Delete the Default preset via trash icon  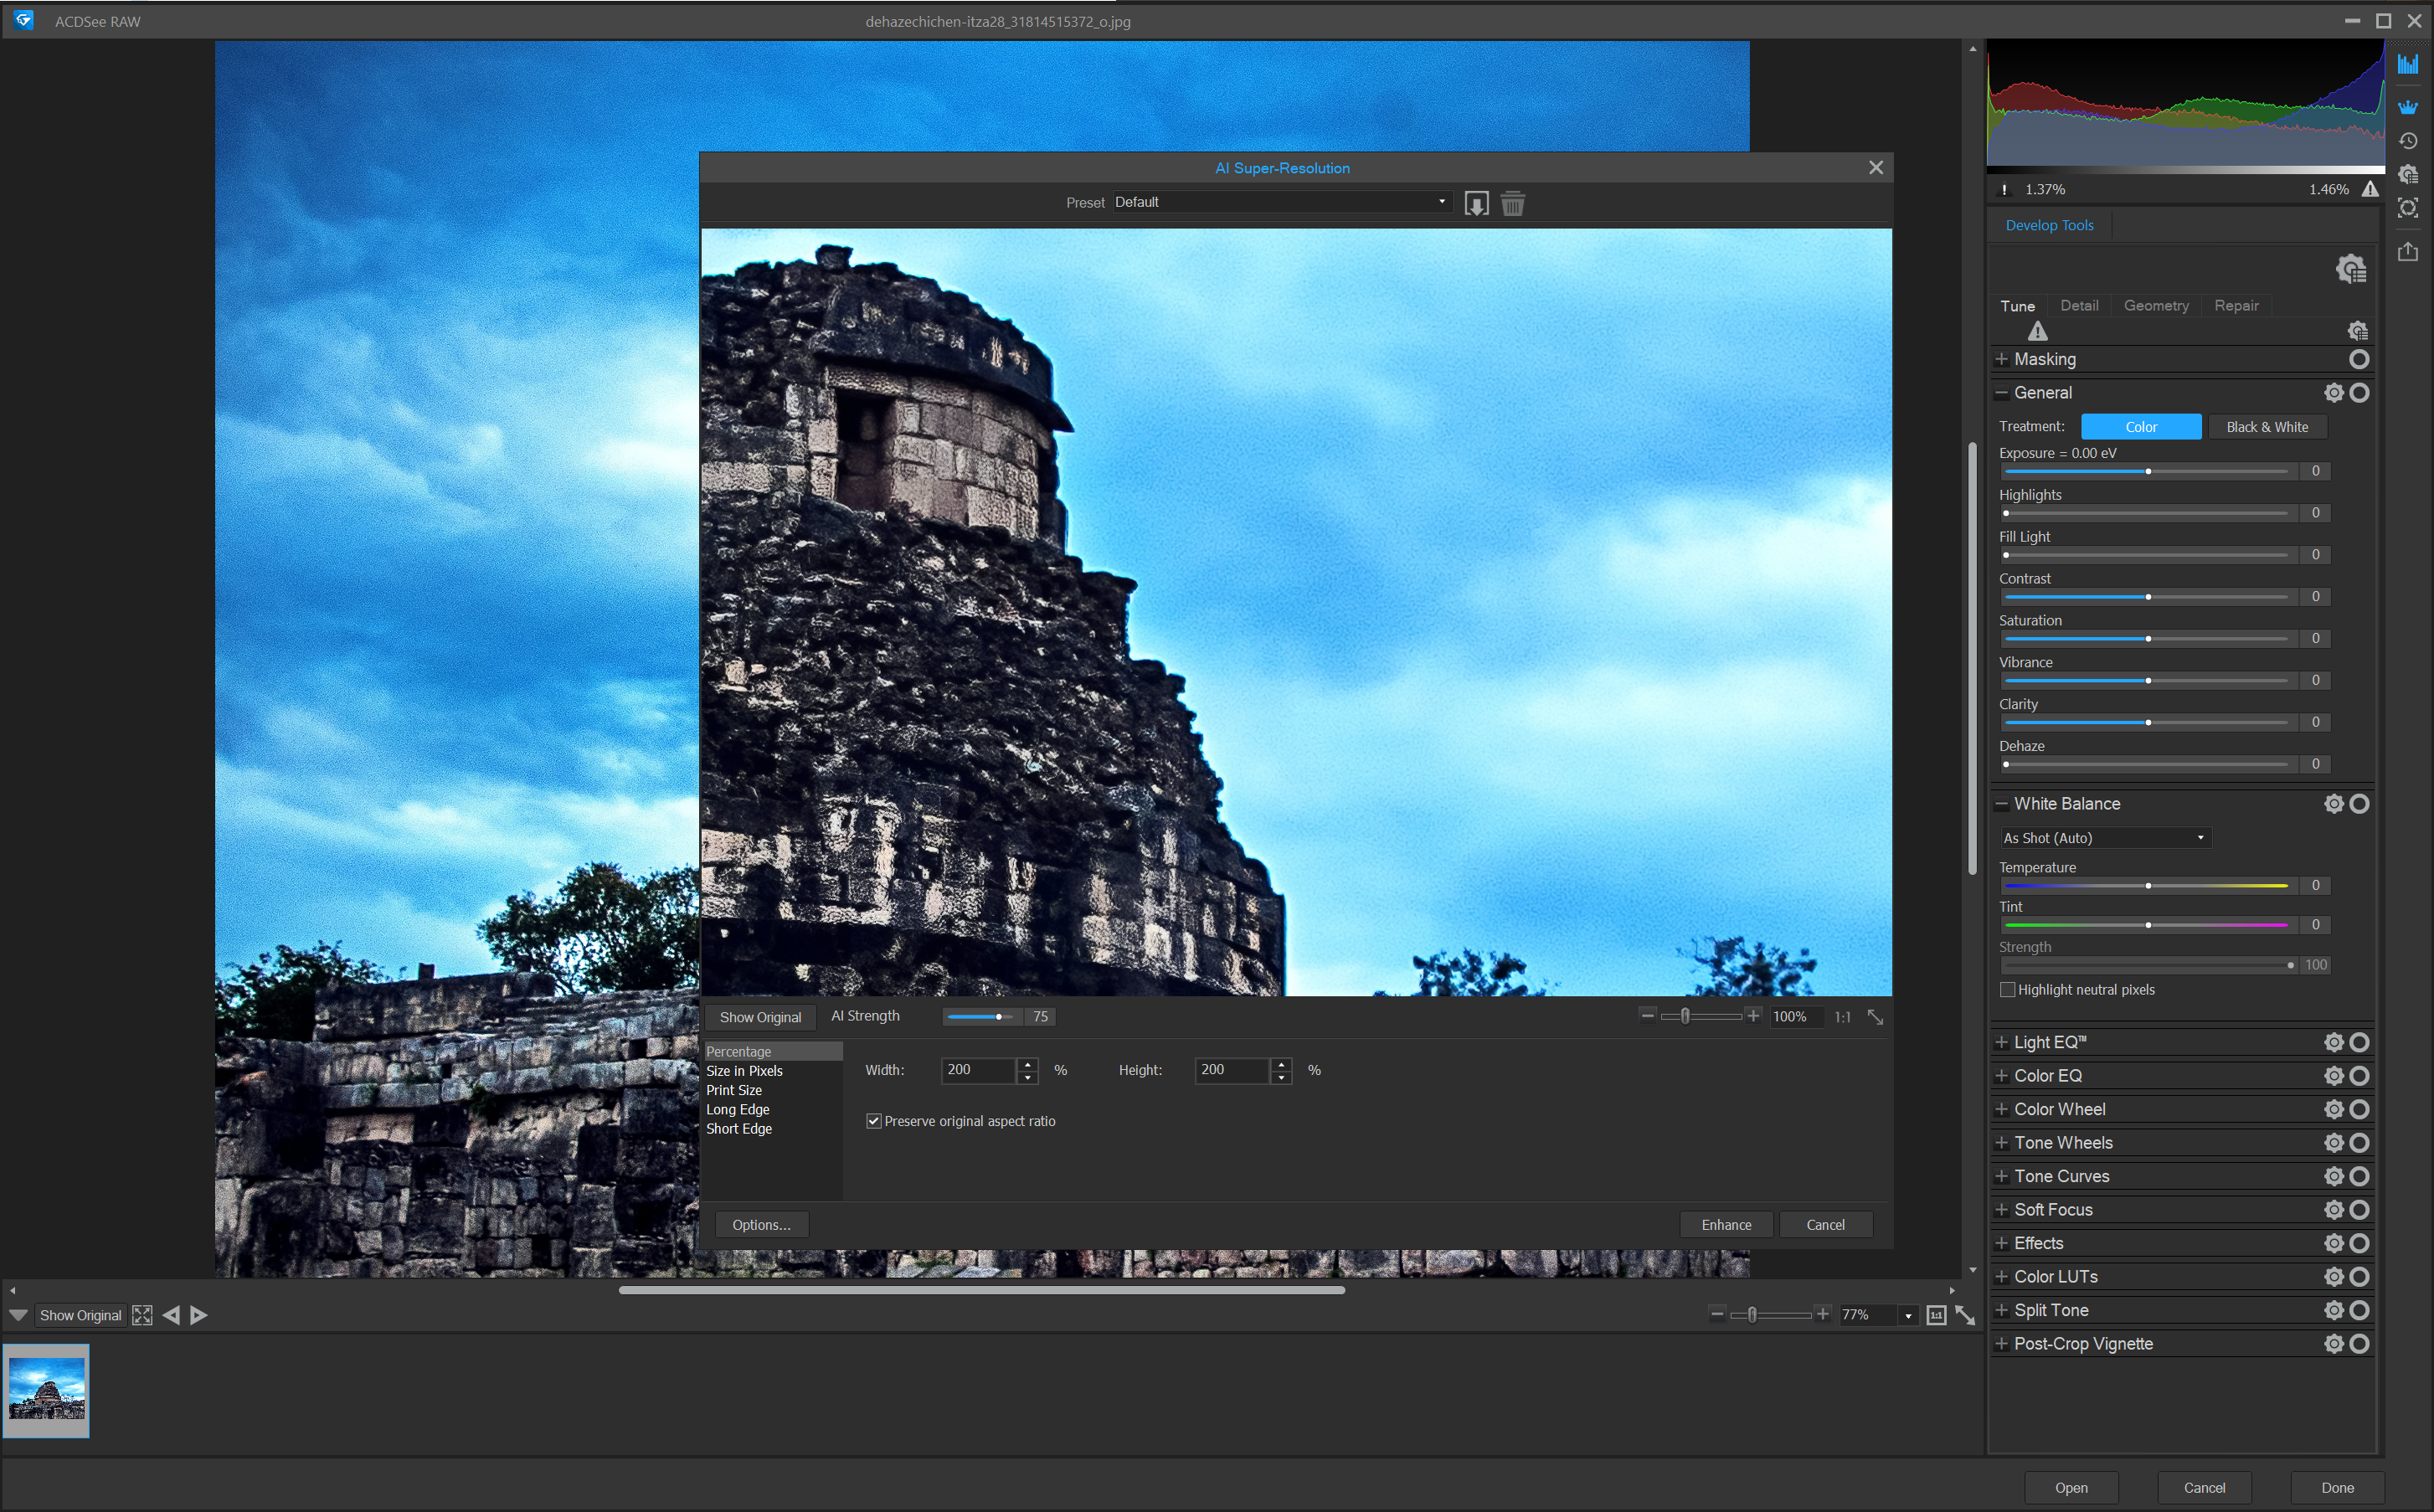pyautogui.click(x=1512, y=203)
